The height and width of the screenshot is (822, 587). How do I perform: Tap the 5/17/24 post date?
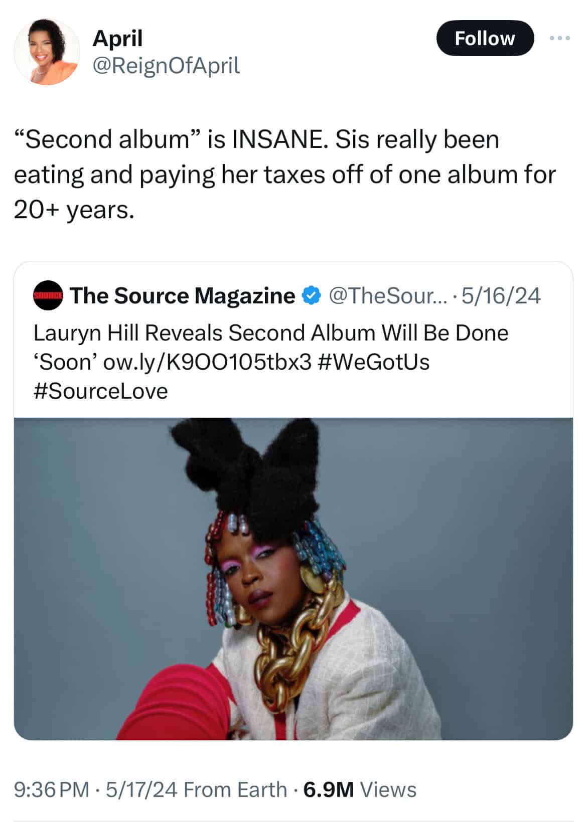141,789
